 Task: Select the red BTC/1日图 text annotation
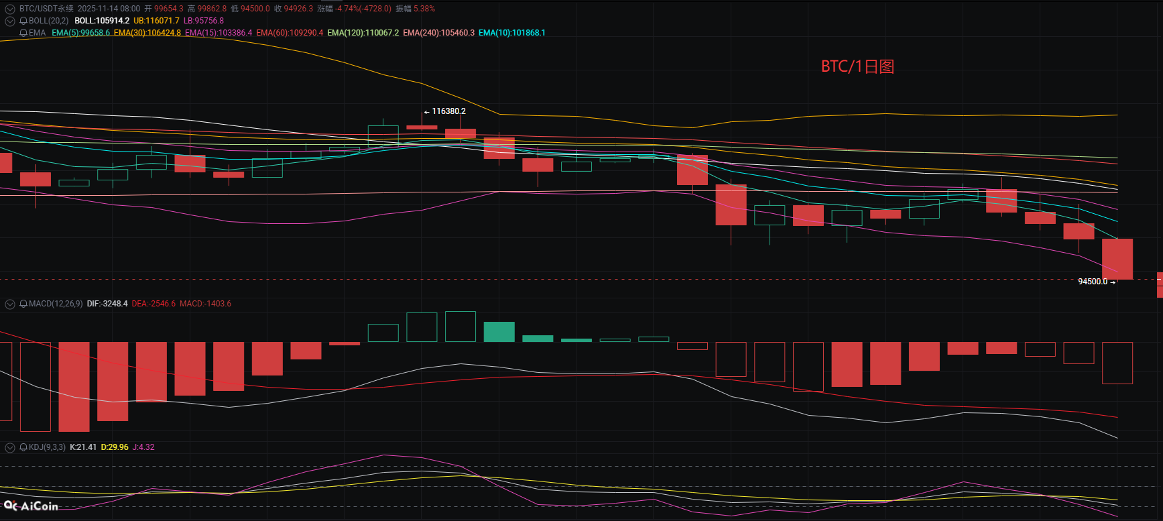click(857, 66)
